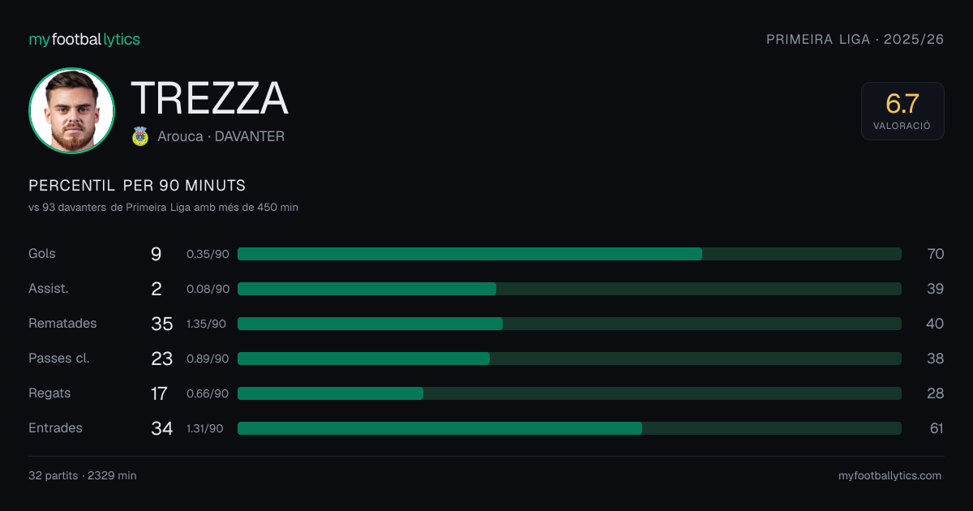Click the Arouca club crest icon
973x511 pixels.
pyautogui.click(x=140, y=136)
